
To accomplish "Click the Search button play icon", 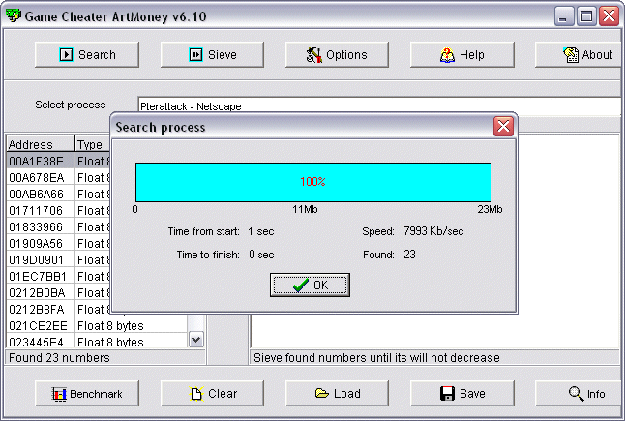I will point(67,55).
